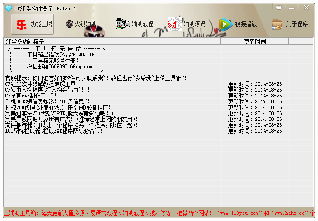
Task: Click the 工具箱出错联系QQ260909016 line
Action: coord(61,55)
